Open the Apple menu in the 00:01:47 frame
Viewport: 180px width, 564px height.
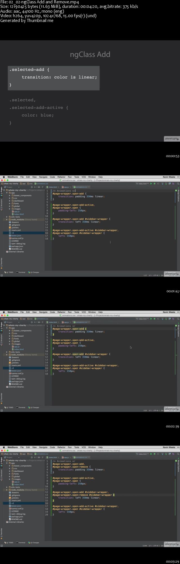click(4, 177)
